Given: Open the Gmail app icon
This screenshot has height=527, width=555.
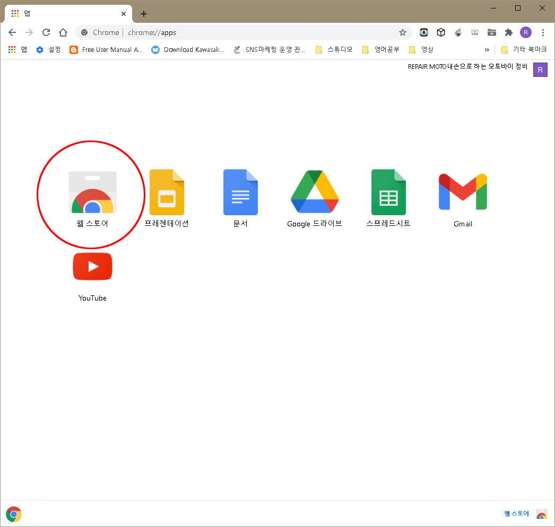Looking at the screenshot, I should pos(463,192).
